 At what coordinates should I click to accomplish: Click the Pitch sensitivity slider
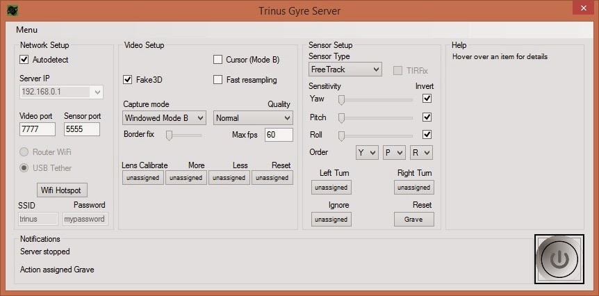[x=375, y=118]
